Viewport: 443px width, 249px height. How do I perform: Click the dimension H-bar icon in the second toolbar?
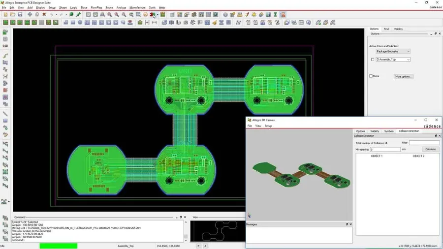[x=154, y=22]
